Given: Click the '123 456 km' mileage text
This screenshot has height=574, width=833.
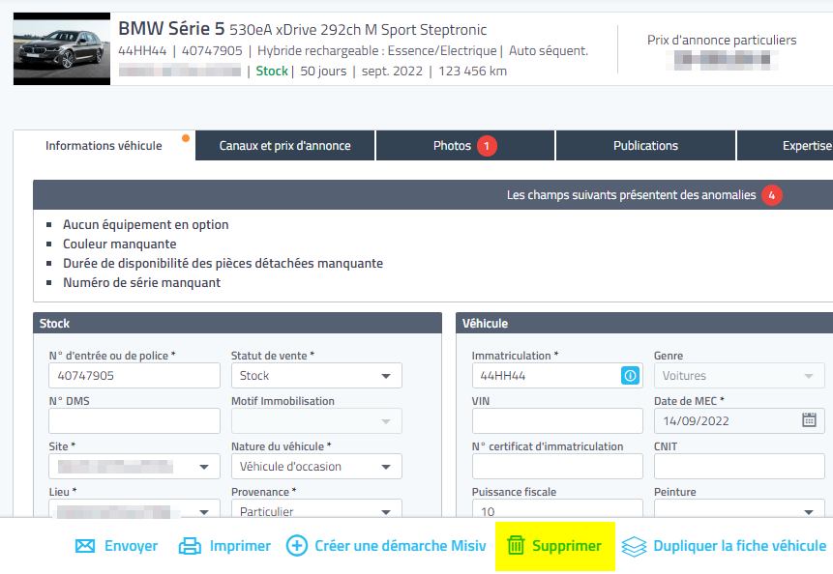Looking at the screenshot, I should [x=473, y=72].
